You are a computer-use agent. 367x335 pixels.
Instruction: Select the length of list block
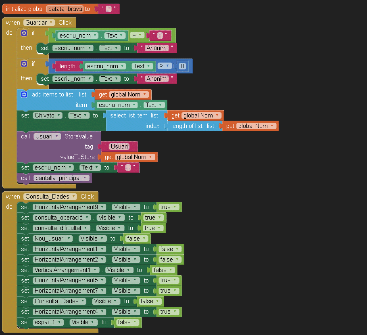tap(187, 126)
